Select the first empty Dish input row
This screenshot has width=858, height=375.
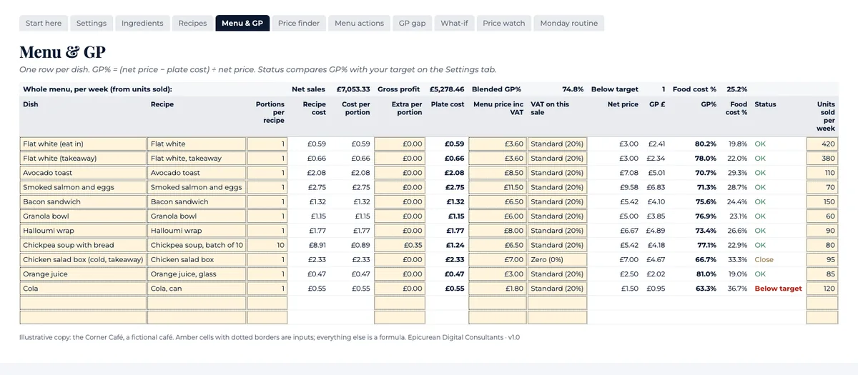point(83,303)
